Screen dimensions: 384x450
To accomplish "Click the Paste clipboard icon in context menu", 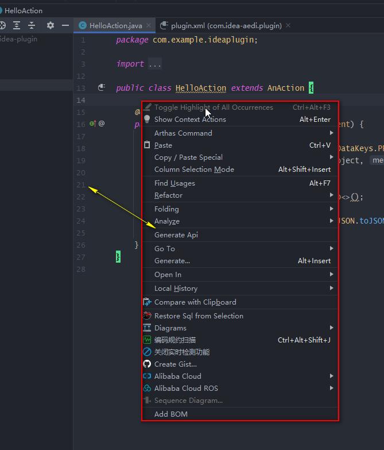I will point(147,145).
